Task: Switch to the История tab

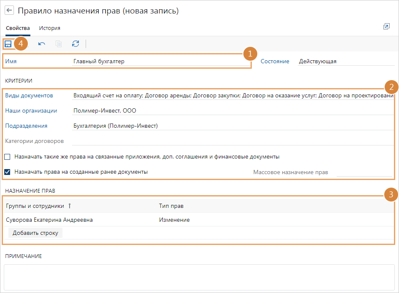Action: 49,28
